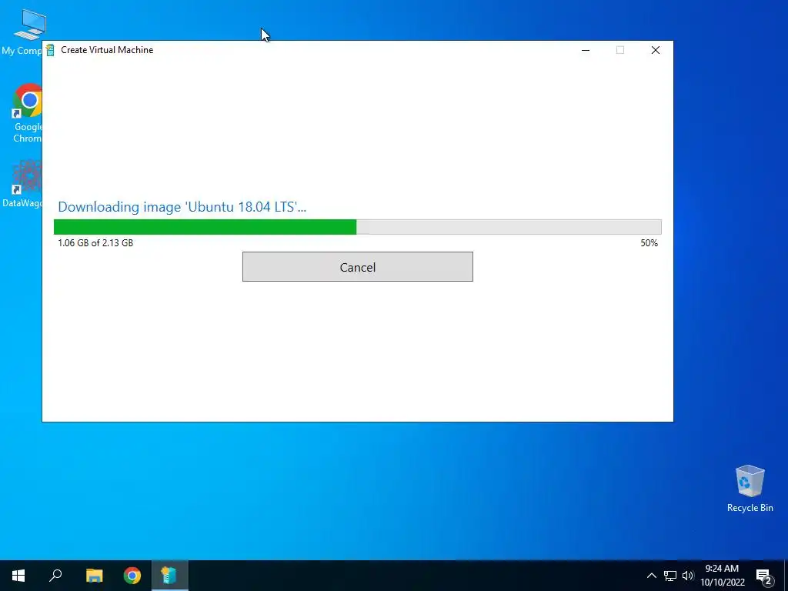Select the Create Virtual Machine taskbar app
Viewport: 788px width, 591px height.
[x=170, y=576]
